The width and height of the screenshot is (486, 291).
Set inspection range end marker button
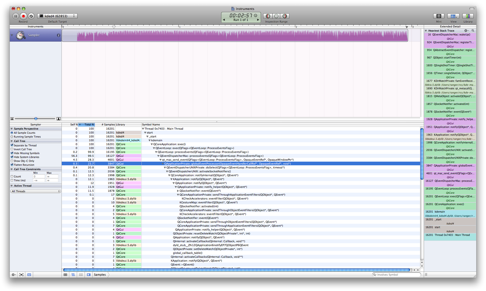pos(285,16)
